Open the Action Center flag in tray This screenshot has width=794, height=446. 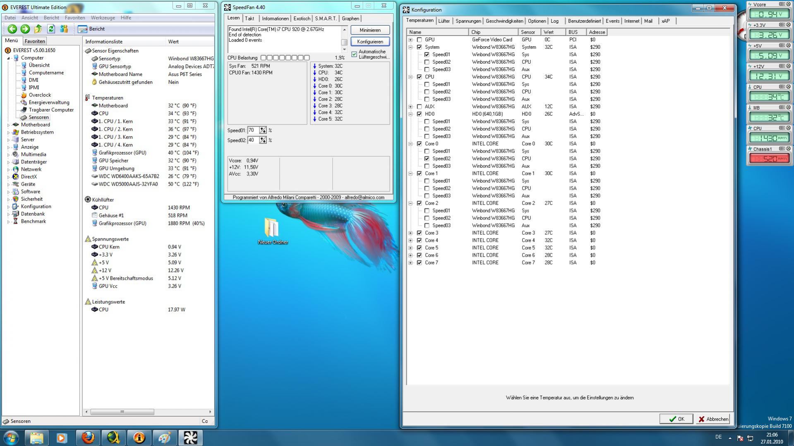click(740, 438)
